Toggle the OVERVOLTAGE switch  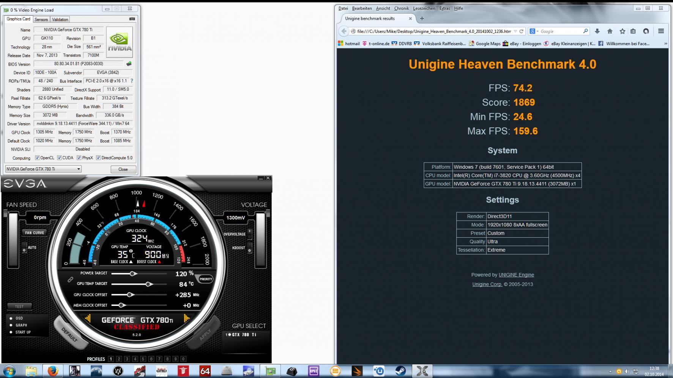point(249,234)
